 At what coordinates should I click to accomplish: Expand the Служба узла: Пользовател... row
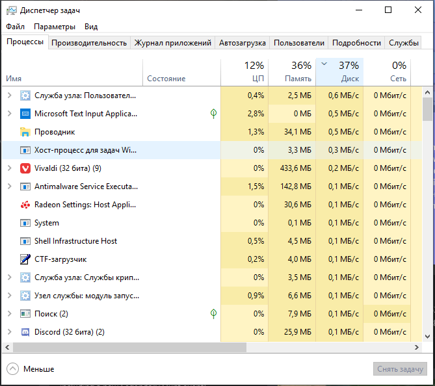[10, 96]
